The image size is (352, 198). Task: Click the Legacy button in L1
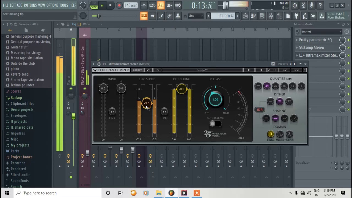(137, 70)
